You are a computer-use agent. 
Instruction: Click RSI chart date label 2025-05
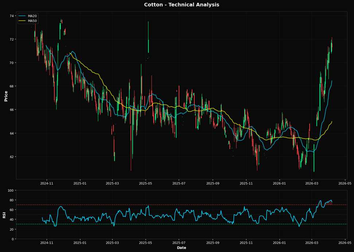145,243
